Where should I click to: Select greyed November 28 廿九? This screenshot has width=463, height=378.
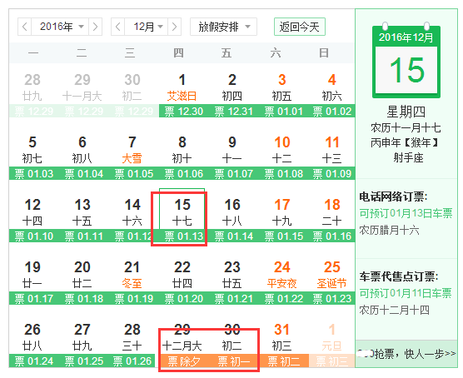32,87
